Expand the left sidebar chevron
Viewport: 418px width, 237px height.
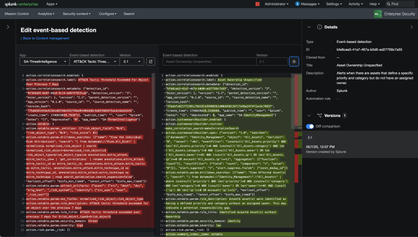point(8,27)
